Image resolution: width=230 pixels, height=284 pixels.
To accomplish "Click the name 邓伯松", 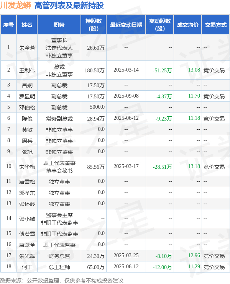I will click(27, 108).
